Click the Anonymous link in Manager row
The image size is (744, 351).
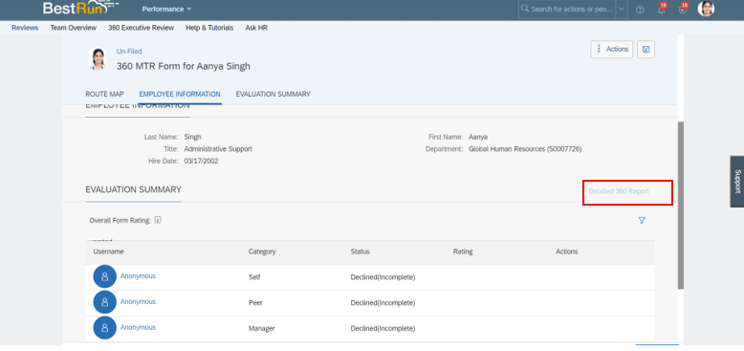point(138,327)
